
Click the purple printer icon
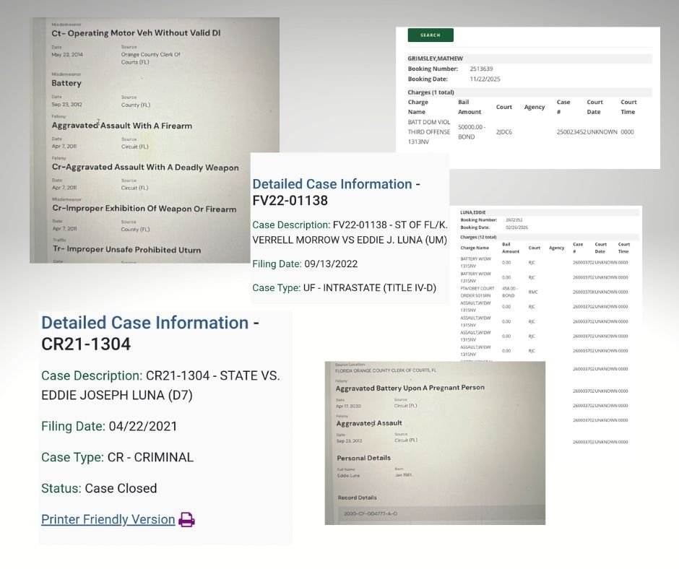[x=186, y=519]
